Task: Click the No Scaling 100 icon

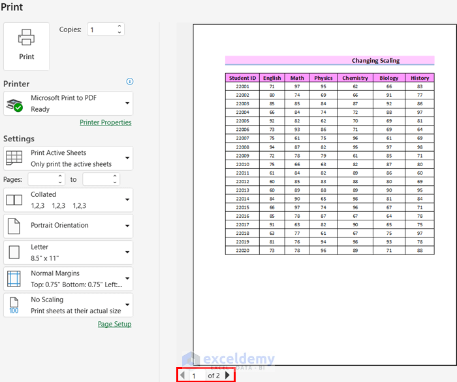Action: tap(14, 305)
